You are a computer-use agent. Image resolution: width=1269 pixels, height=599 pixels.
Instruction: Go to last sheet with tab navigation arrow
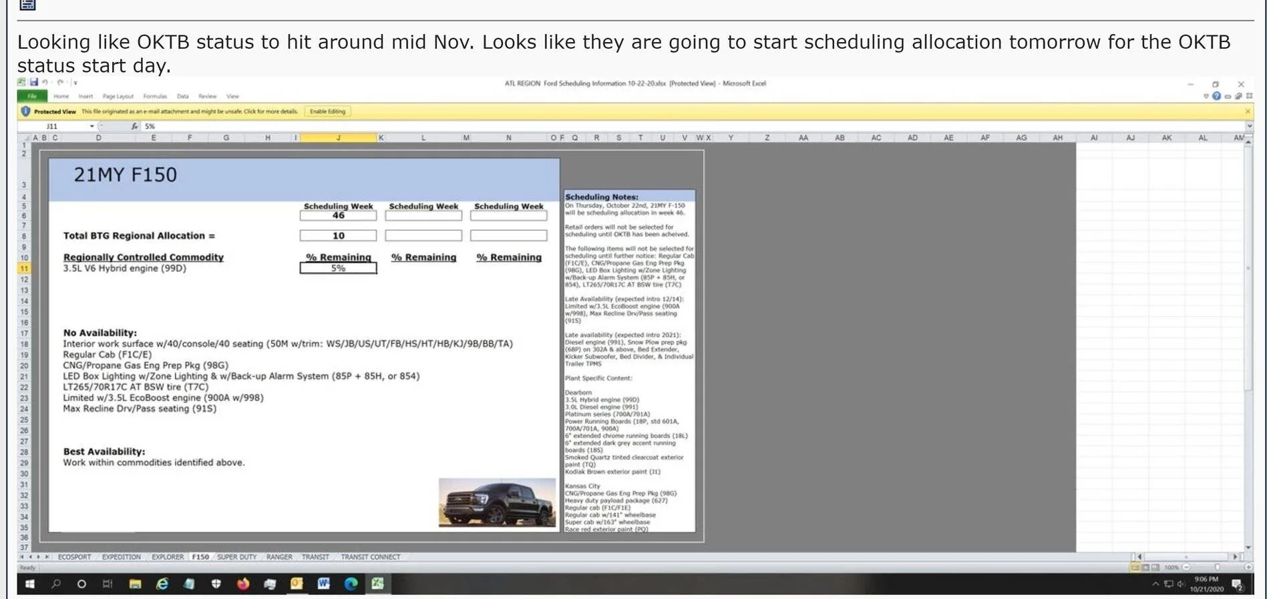(x=47, y=557)
